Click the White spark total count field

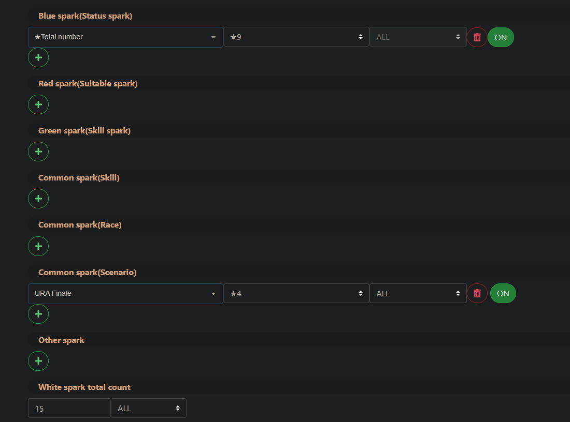tap(69, 408)
